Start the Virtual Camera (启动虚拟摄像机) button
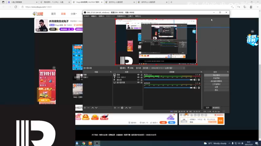Viewport: 261px width, 146px height. [216, 81]
